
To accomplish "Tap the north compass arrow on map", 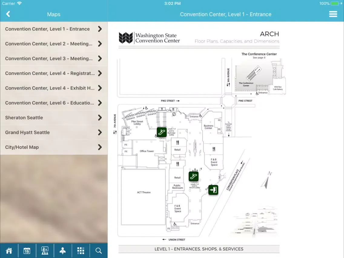I will (x=266, y=180).
